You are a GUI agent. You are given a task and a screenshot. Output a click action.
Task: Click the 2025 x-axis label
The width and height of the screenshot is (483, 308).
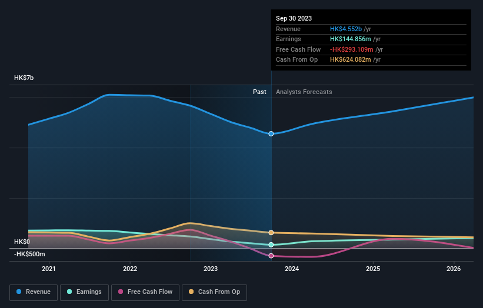(x=373, y=269)
